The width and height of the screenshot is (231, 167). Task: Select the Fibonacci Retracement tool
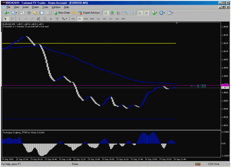point(45,19)
